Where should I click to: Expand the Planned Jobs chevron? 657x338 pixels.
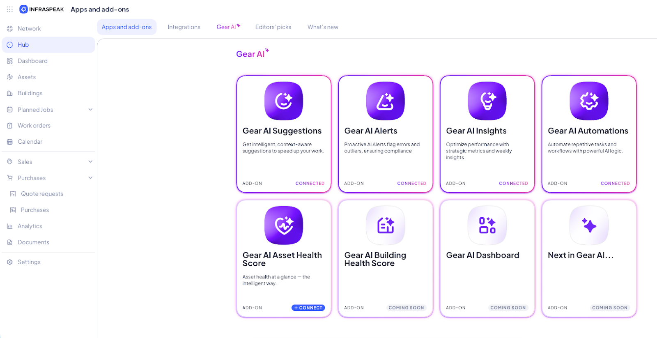point(90,110)
